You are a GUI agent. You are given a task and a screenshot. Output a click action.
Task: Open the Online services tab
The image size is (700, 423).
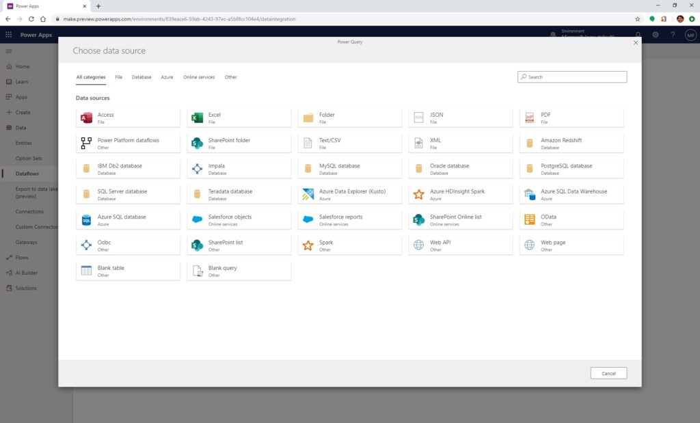coord(199,77)
